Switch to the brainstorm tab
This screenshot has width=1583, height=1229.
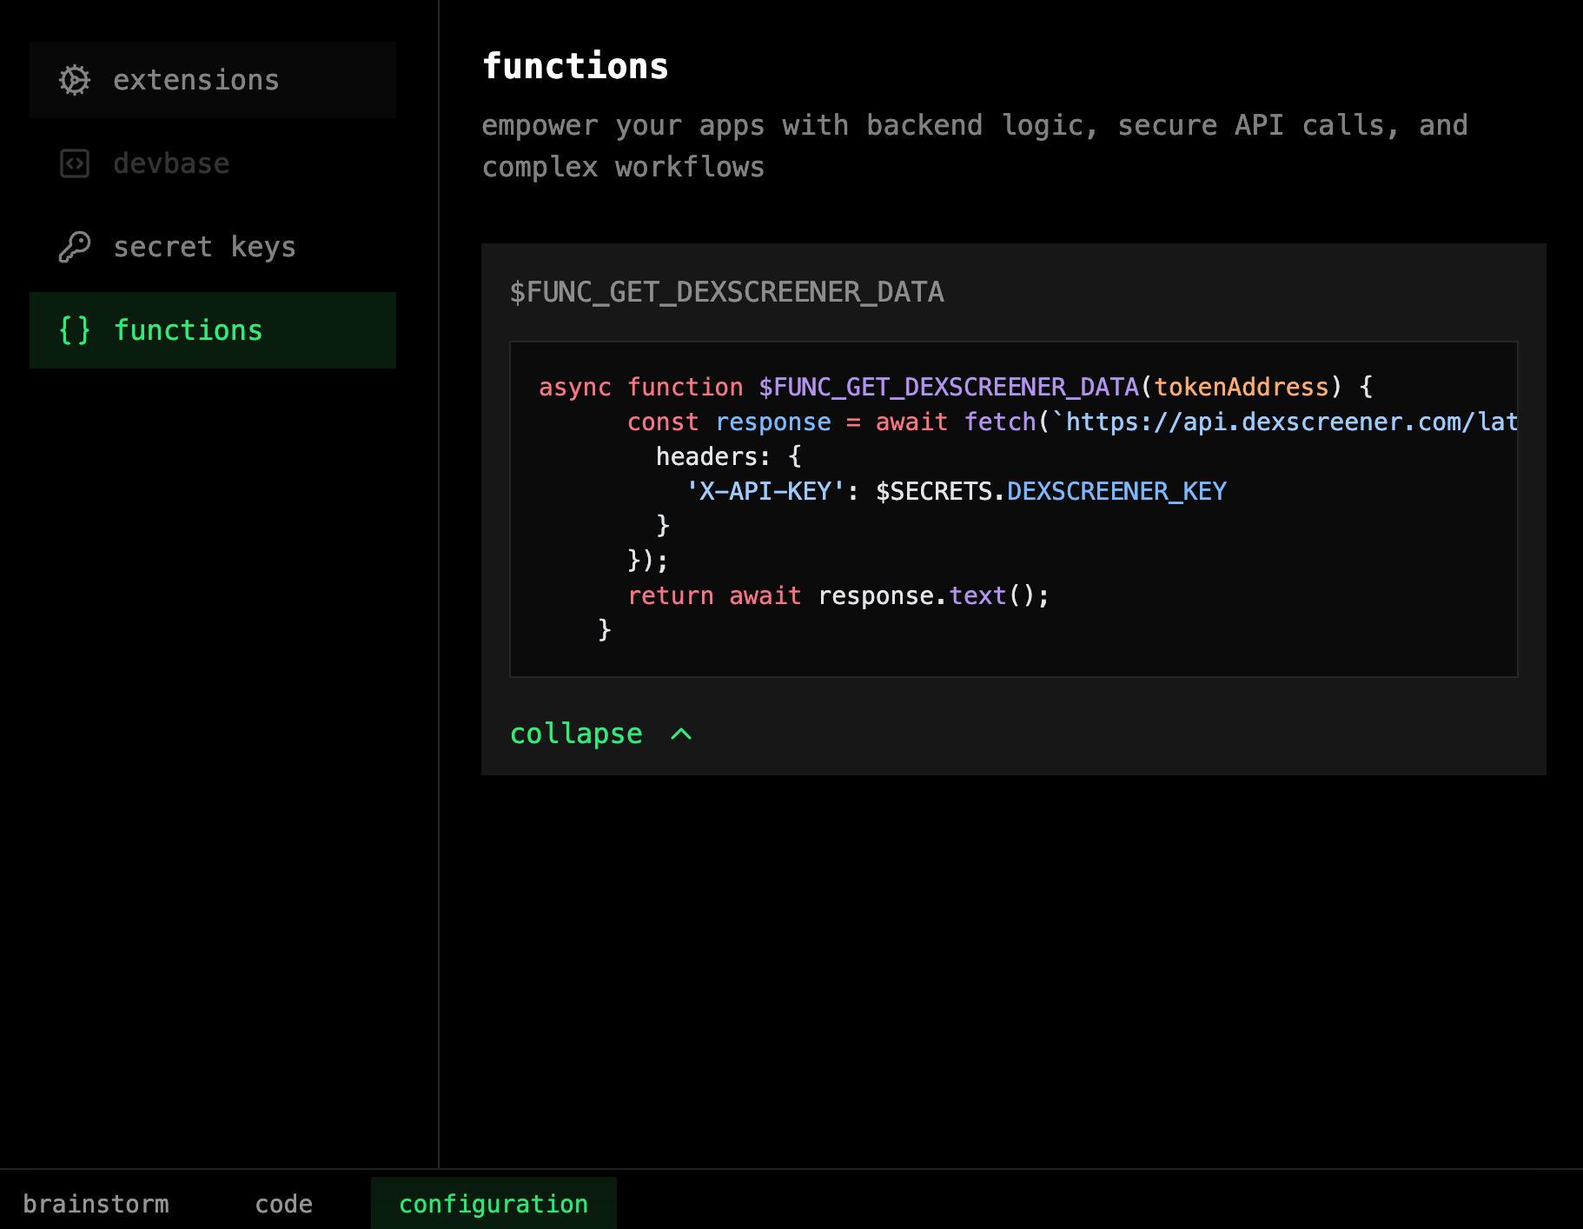pos(96,1204)
